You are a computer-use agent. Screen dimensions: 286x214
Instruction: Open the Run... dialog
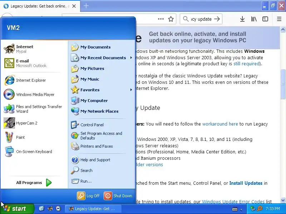pyautogui.click(x=102, y=181)
